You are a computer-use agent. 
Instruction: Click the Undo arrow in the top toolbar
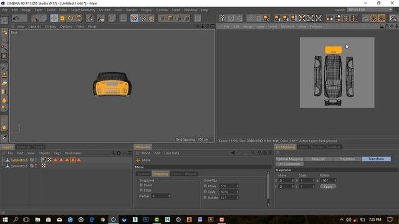16,18
